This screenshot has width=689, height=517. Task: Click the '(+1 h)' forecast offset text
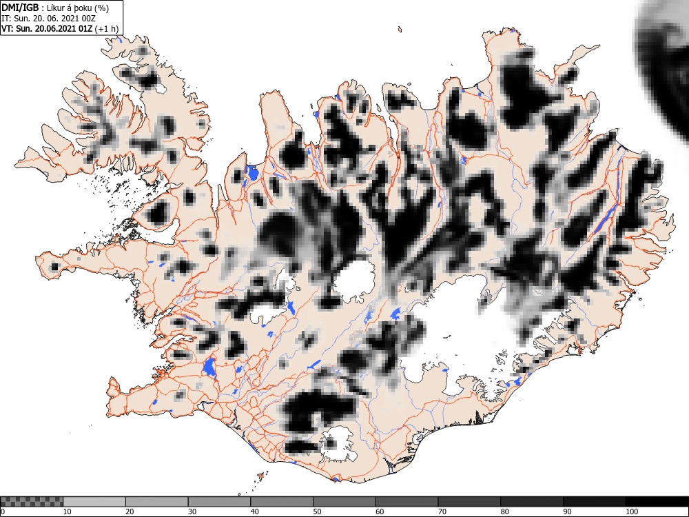[x=107, y=29]
